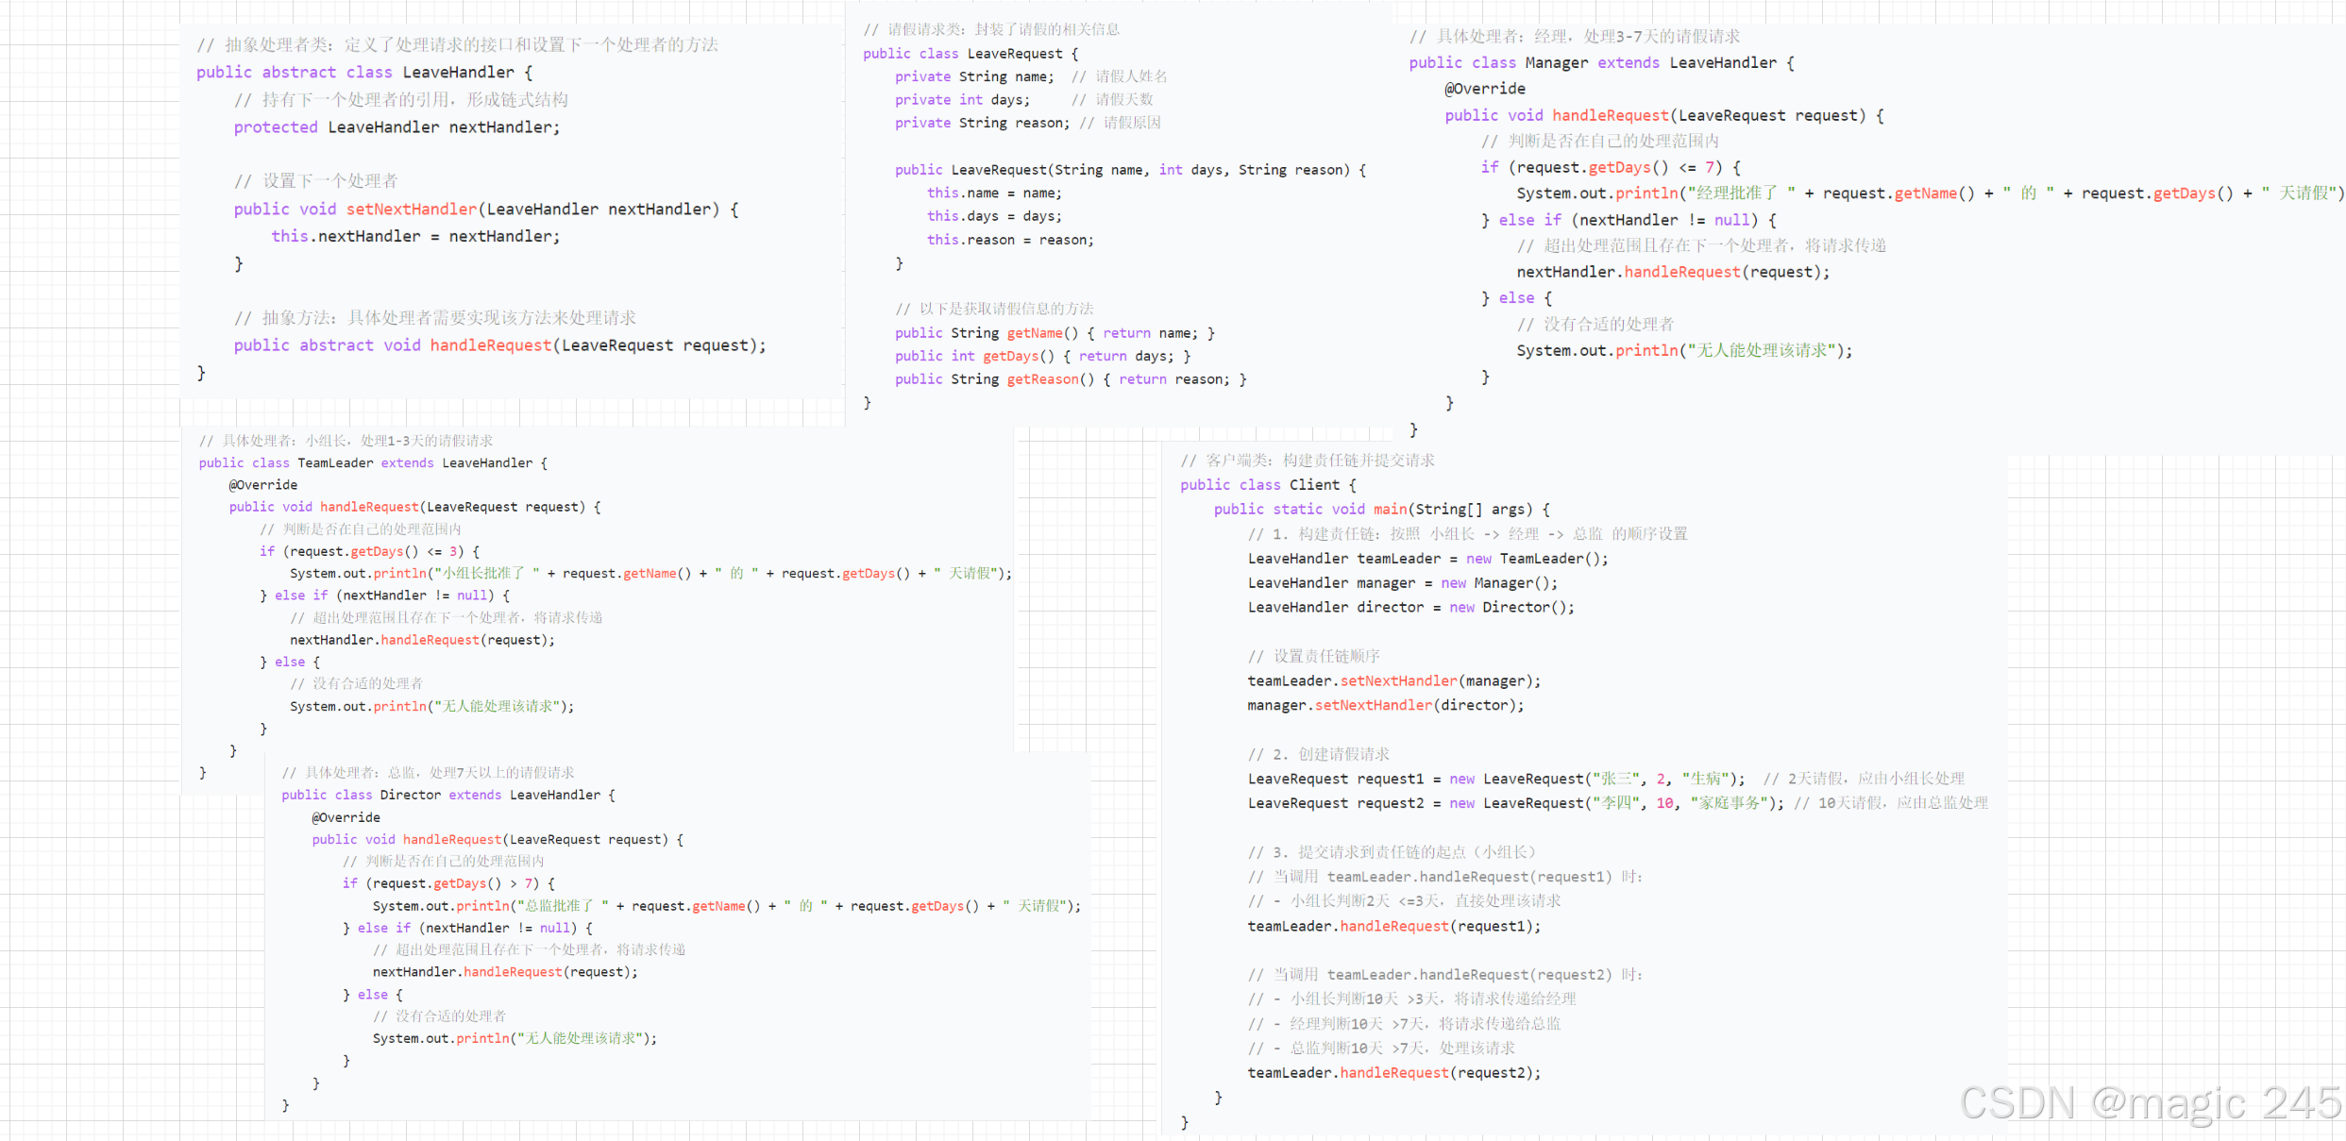Click the 'private int days;' field line
Image resolution: width=2346 pixels, height=1141 pixels.
[962, 100]
